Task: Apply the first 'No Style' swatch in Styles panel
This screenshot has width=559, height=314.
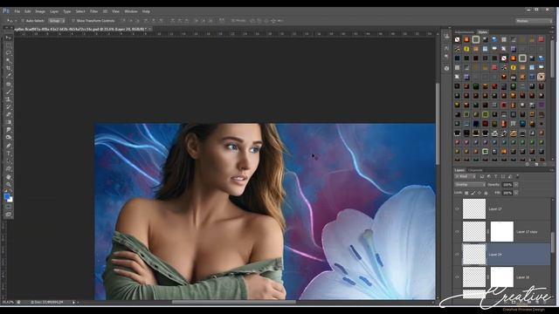Action: point(458,39)
